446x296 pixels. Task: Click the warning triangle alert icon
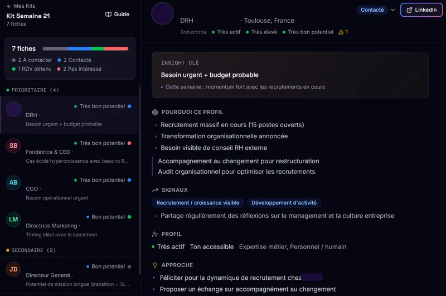[341, 32]
